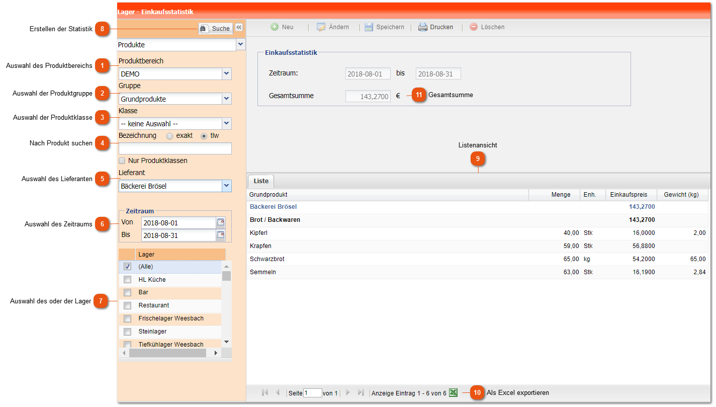Viewport: 716px width, 407px height.
Task: Check the Frischelager Weesbach checkbox
Action: [x=127, y=319]
